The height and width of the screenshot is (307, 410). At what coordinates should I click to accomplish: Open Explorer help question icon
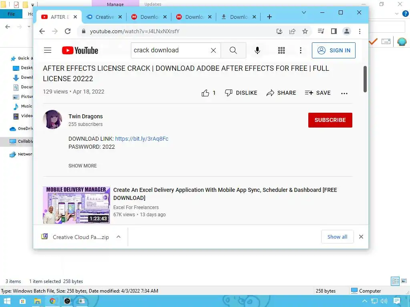(x=406, y=14)
